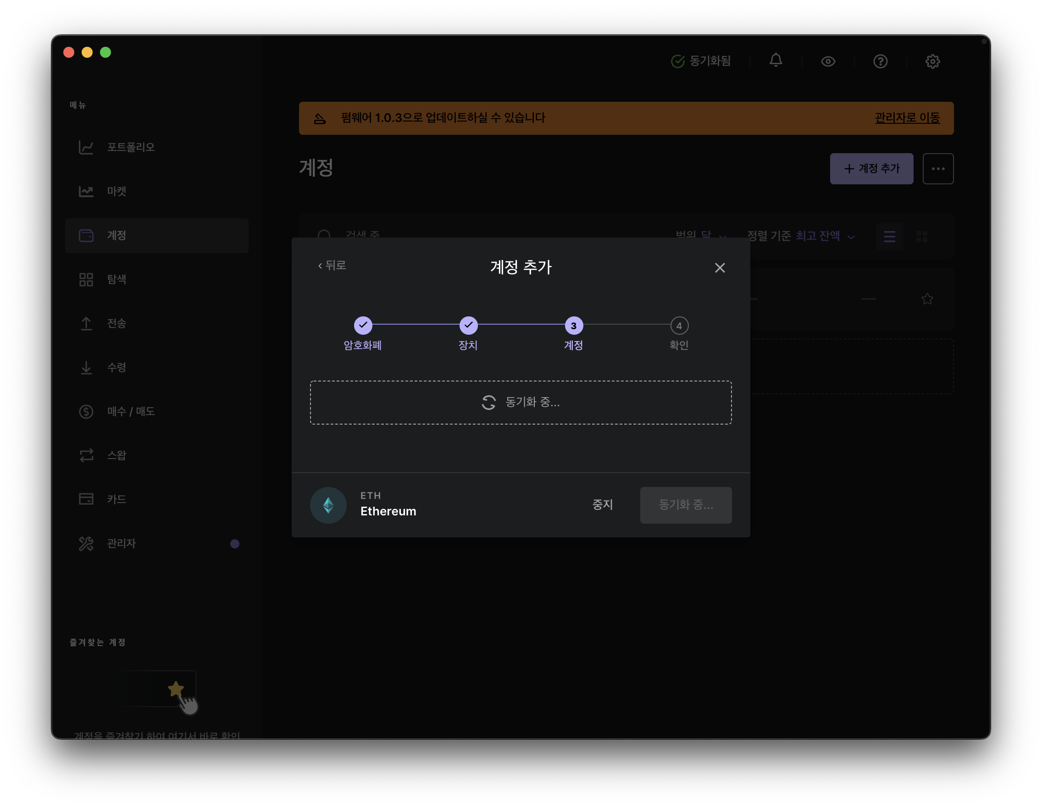Click the notifications bell icon
This screenshot has height=807, width=1042.
tap(775, 61)
